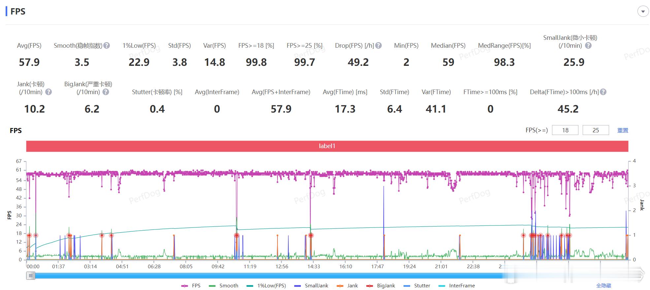Click the BigJank marker near 14:33
The width and height of the screenshot is (650, 290).
(x=311, y=235)
